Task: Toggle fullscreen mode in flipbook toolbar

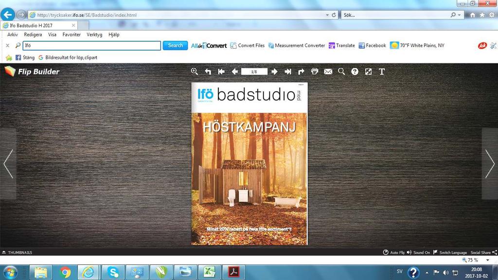Action: (x=369, y=71)
